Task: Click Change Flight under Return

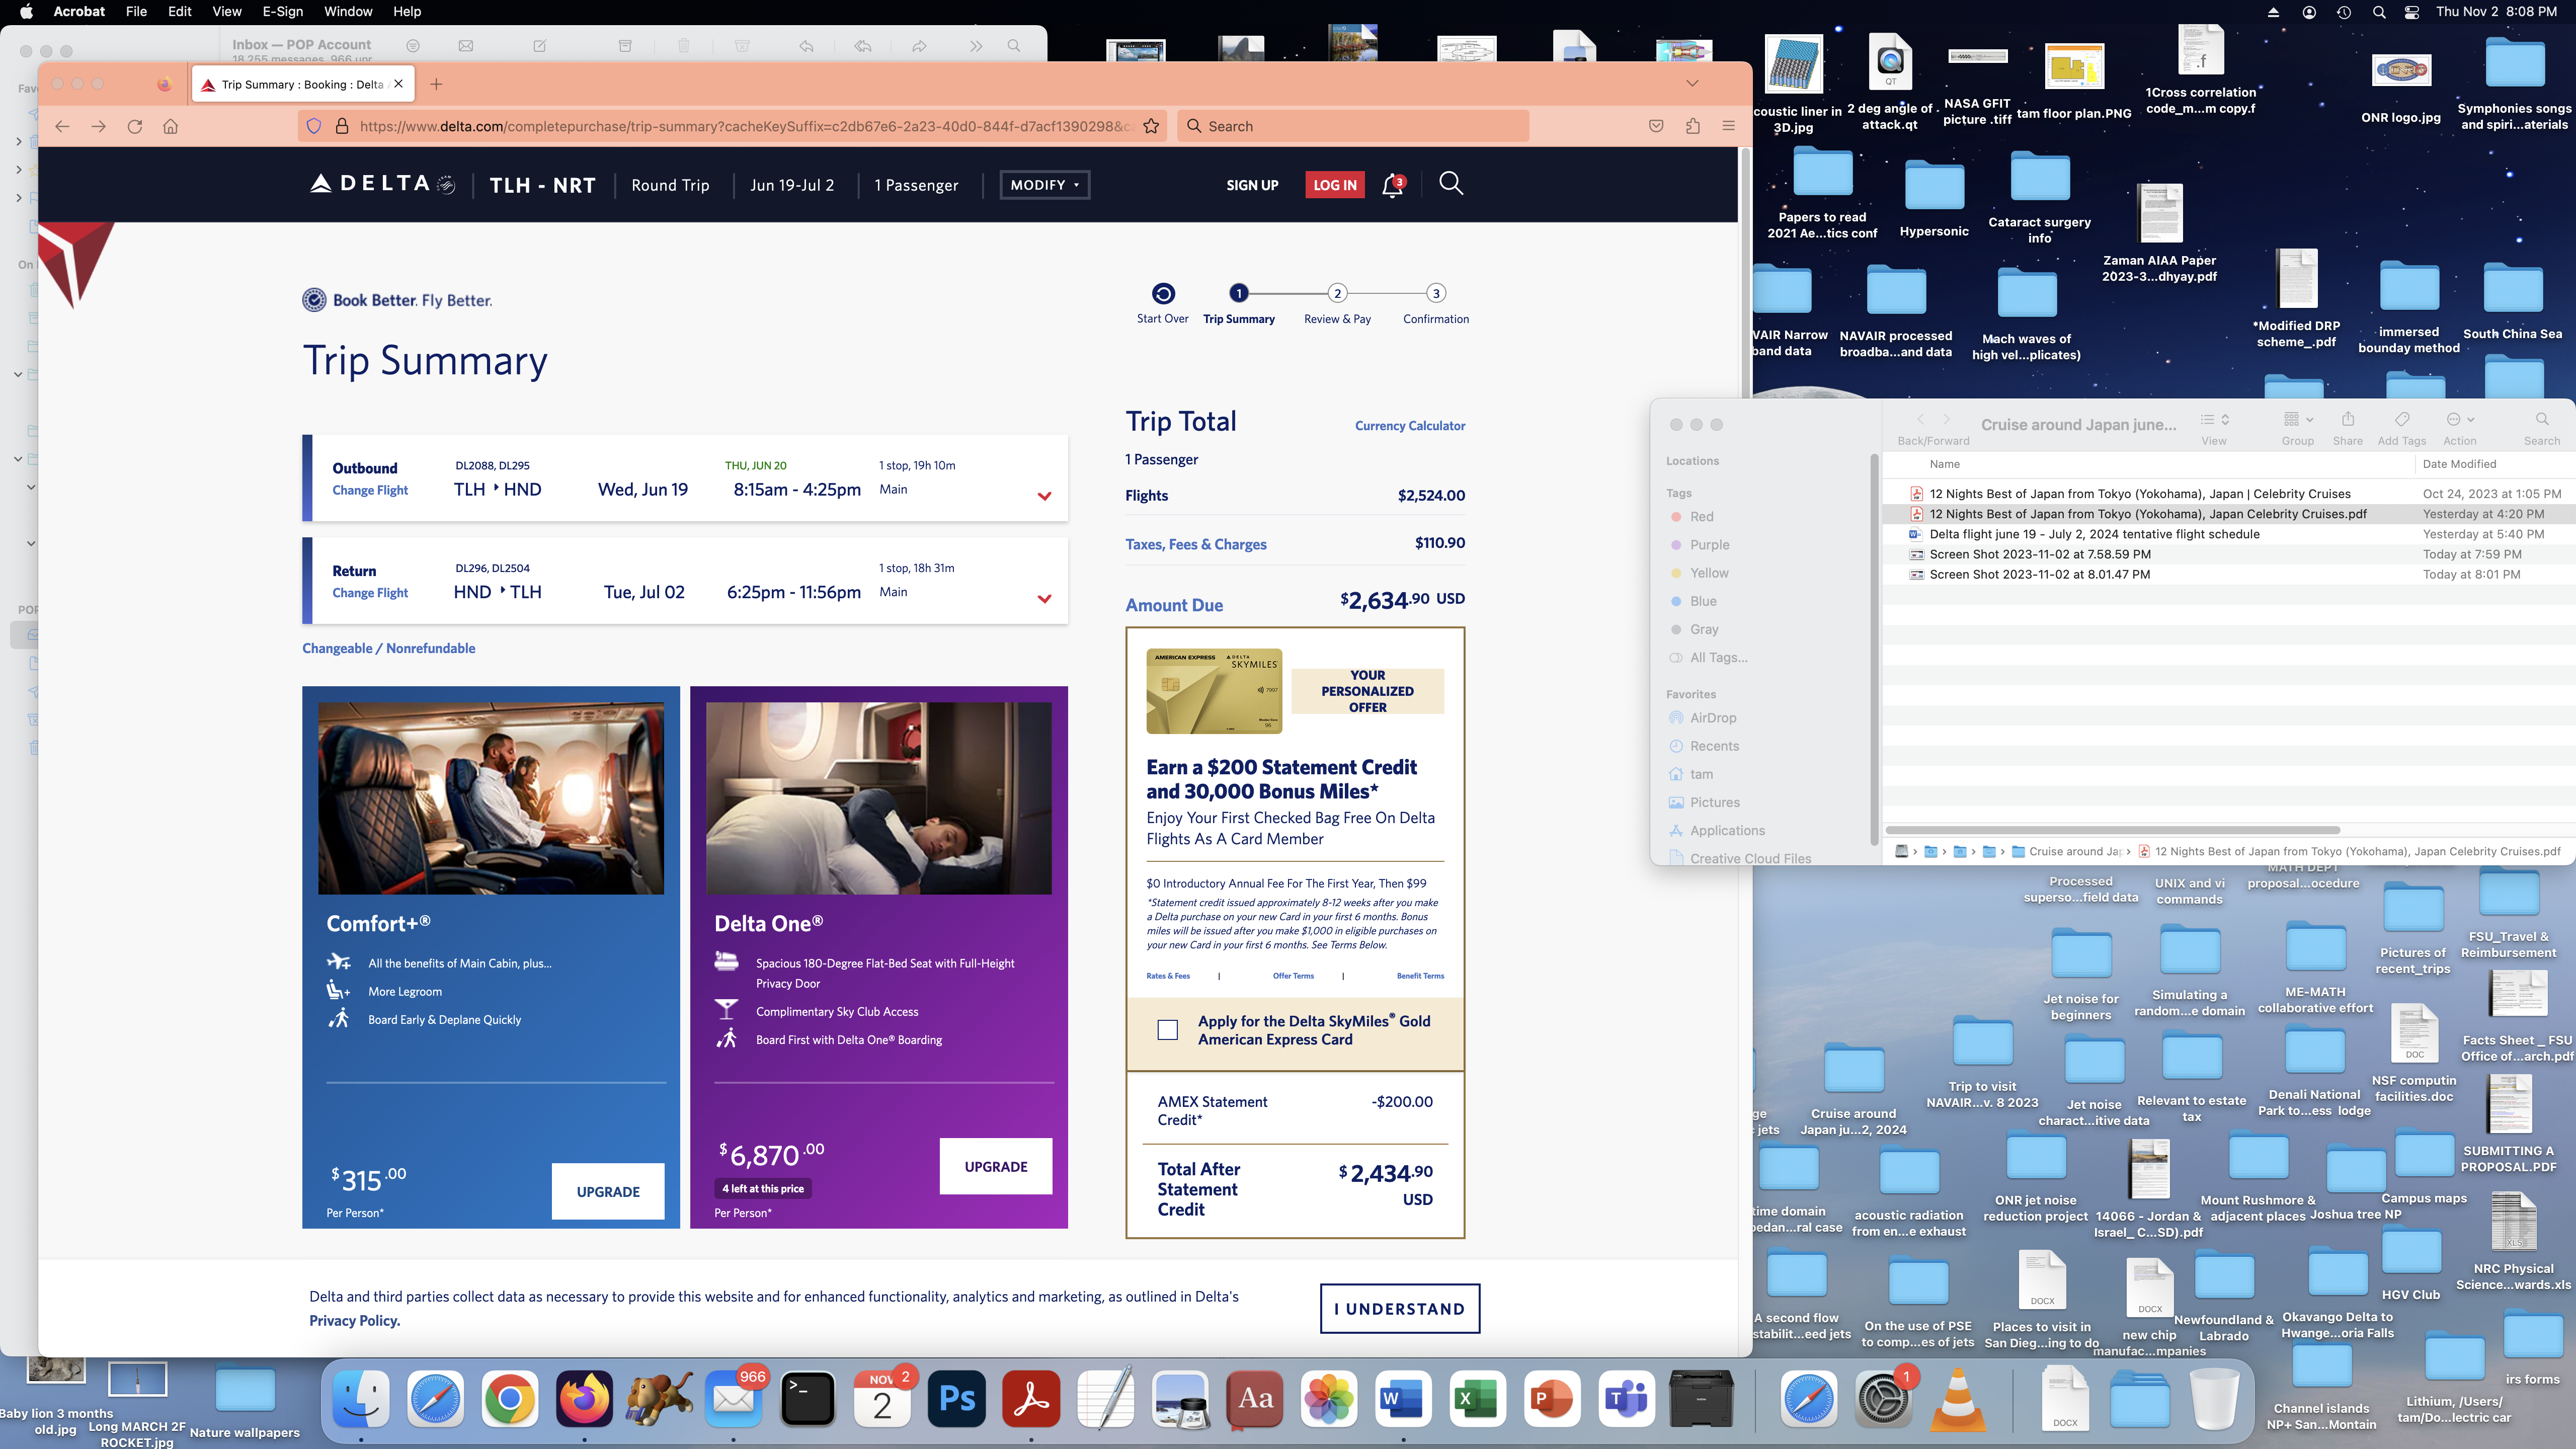Action: [x=370, y=593]
